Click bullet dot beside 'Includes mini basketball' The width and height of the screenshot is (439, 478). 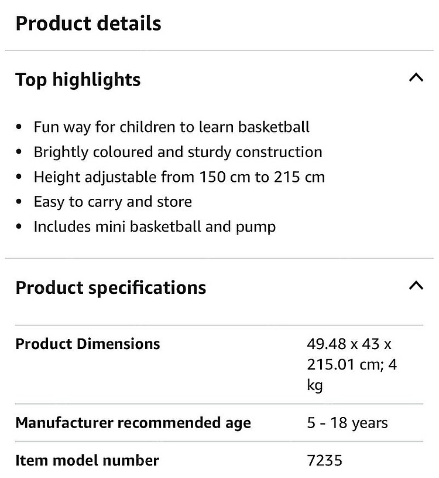(20, 227)
